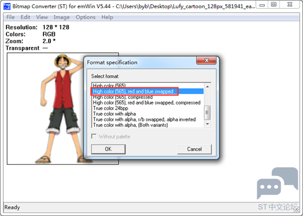Viewport: 303px width, 216px height.
Task: Click the format list scrollbar thumb
Action: 207,113
